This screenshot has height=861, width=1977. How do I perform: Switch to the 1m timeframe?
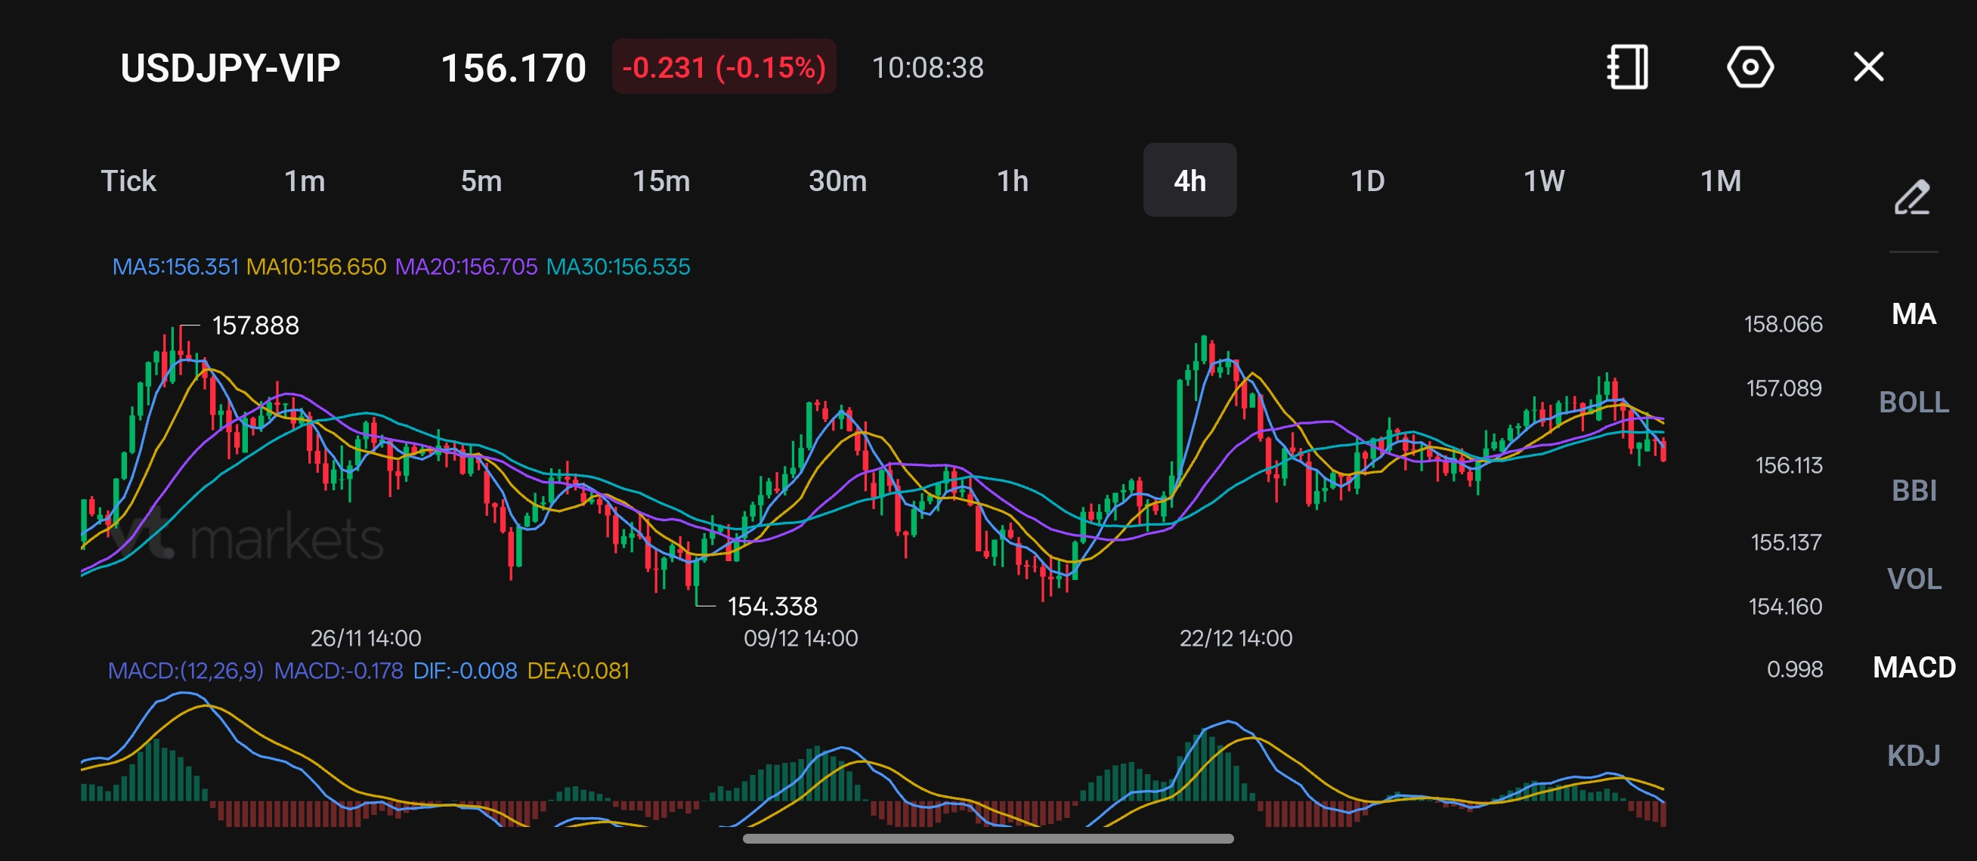pos(305,181)
